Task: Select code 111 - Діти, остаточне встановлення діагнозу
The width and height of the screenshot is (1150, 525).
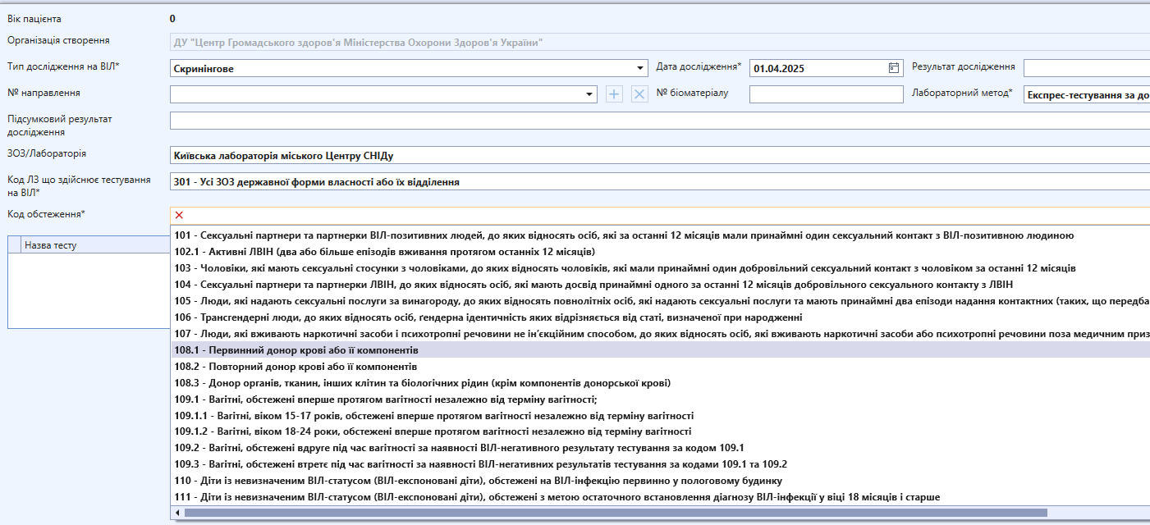Action: 660,497
